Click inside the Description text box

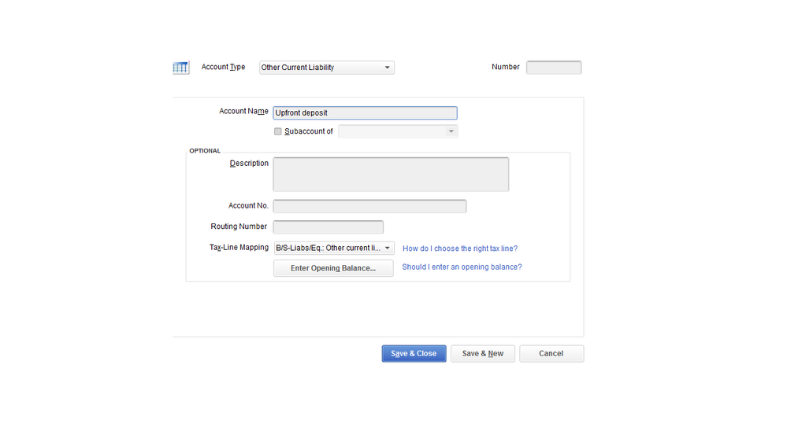point(391,175)
